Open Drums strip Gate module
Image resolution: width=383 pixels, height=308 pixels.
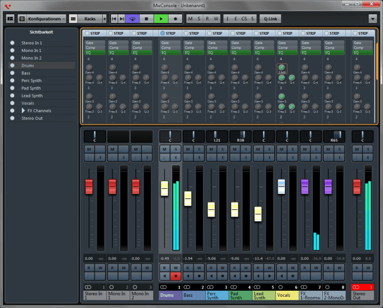pyautogui.click(x=170, y=43)
